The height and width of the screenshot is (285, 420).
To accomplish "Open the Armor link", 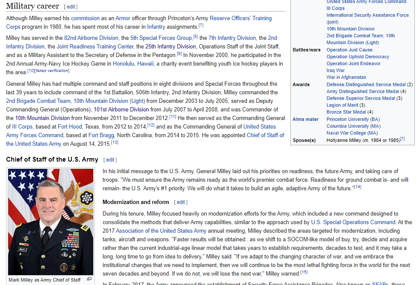I will click(x=123, y=18).
